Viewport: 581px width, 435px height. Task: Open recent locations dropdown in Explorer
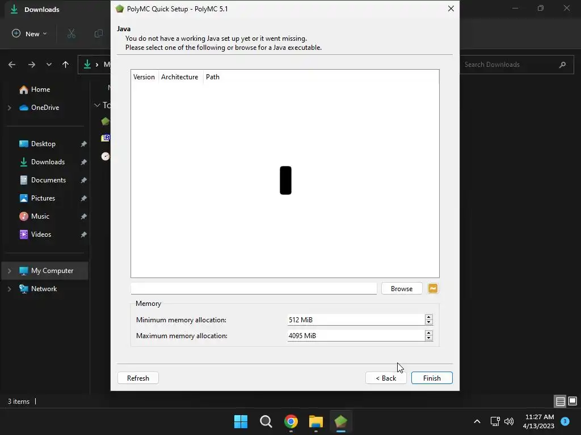click(49, 65)
